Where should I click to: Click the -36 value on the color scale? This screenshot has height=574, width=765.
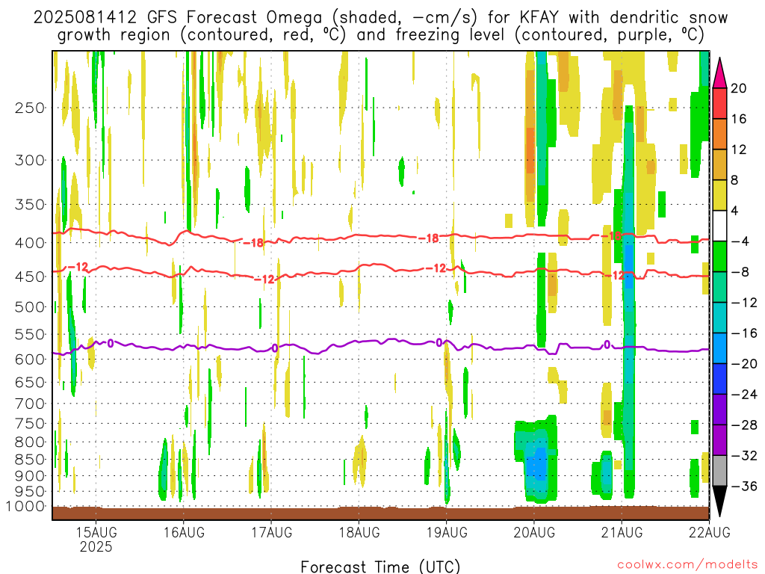pos(745,486)
